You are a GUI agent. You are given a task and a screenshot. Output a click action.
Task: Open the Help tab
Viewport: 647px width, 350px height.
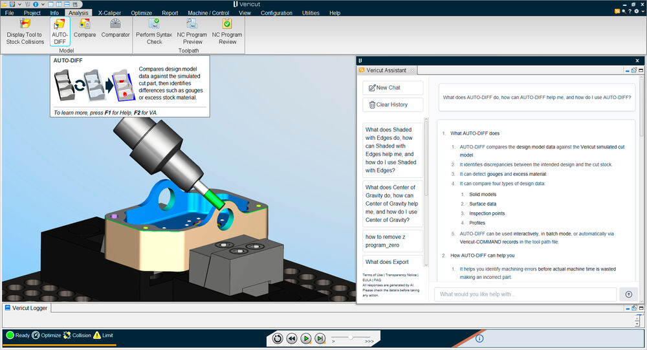(334, 13)
